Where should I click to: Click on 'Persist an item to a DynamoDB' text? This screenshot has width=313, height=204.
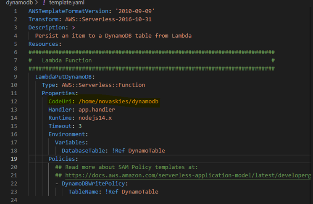(83, 36)
